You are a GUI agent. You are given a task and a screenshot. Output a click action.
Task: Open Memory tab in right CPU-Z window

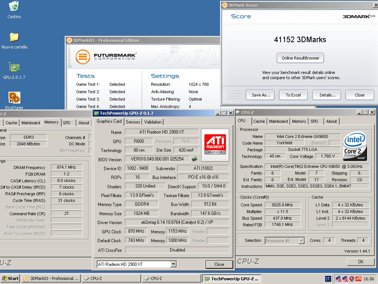click(299, 121)
